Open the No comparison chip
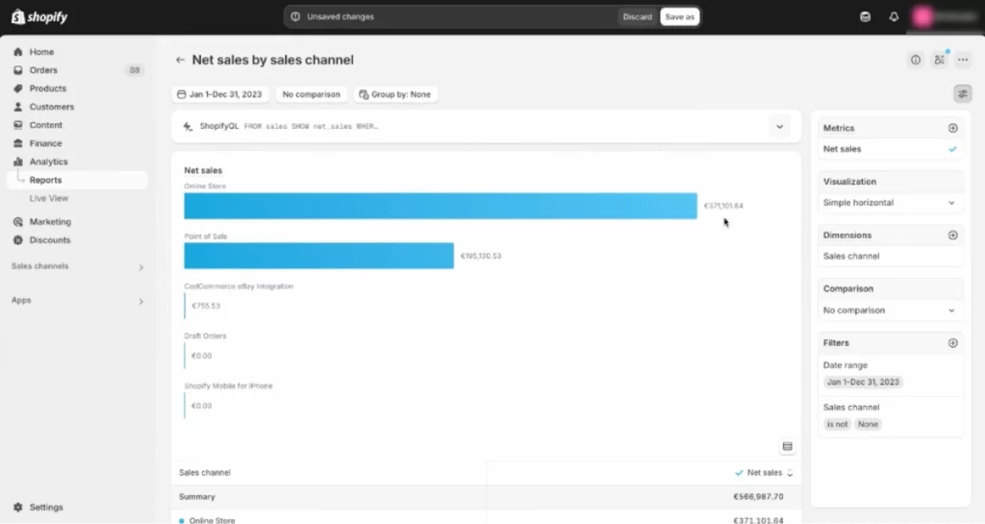This screenshot has width=985, height=524. pos(311,94)
